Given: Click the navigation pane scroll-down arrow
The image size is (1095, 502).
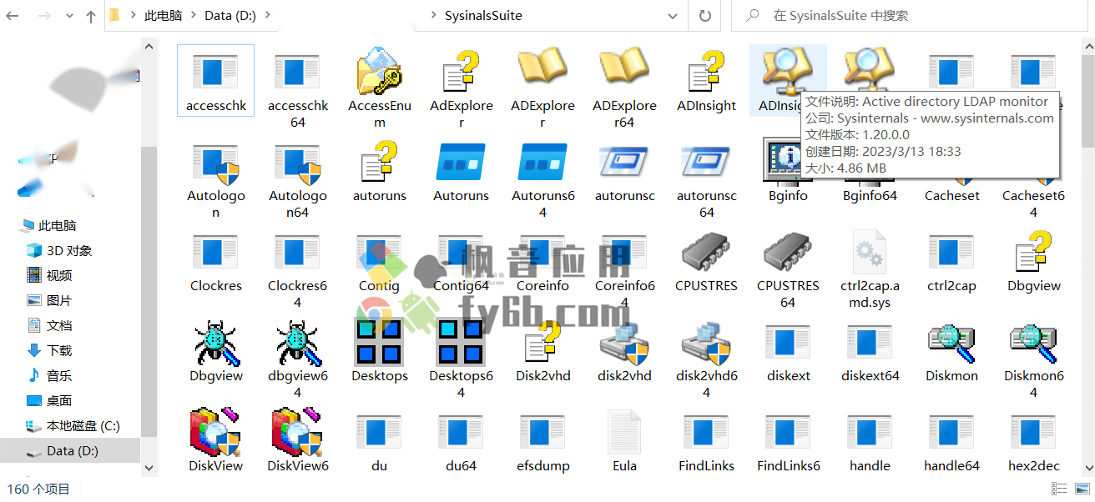Looking at the screenshot, I should click(x=149, y=468).
